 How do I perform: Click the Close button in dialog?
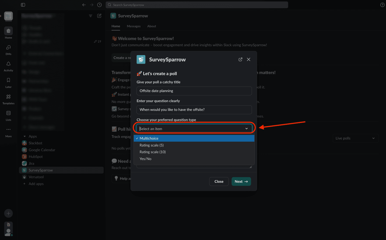[x=219, y=182]
